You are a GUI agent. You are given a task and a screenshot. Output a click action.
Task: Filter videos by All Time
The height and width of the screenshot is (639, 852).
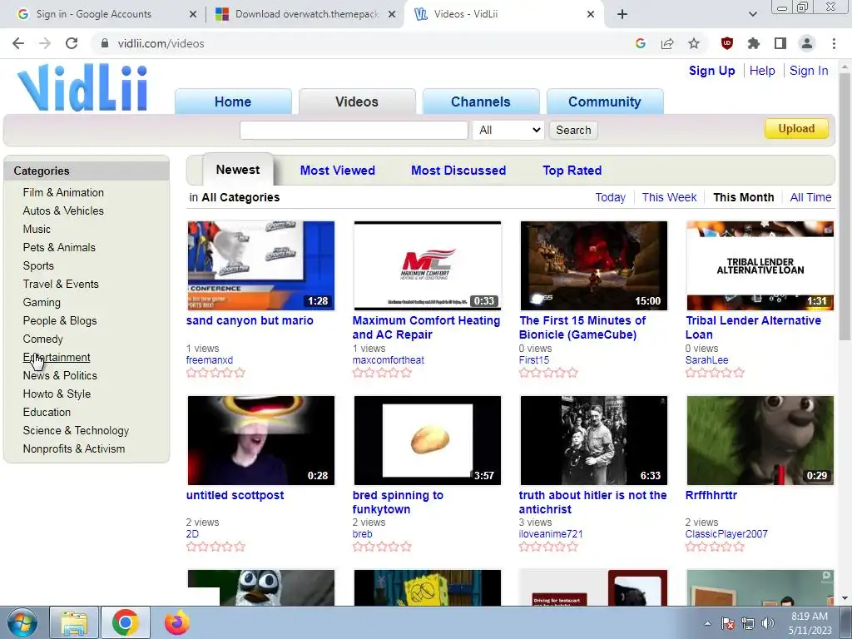click(x=810, y=197)
